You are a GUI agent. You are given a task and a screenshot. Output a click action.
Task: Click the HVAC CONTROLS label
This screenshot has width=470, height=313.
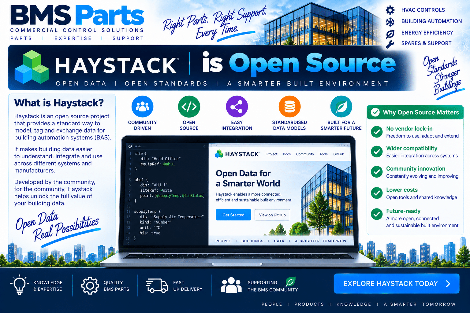pyautogui.click(x=423, y=10)
